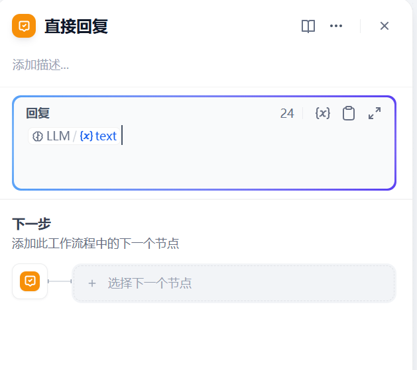Click the 回复 field label

(x=38, y=113)
